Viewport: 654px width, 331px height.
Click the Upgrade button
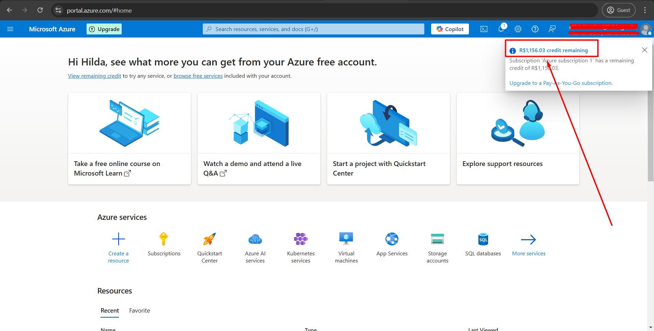[x=104, y=29]
